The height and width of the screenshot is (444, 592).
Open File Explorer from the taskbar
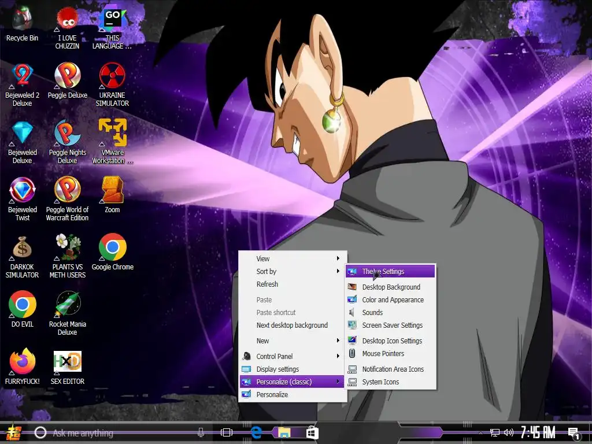pyautogui.click(x=284, y=432)
